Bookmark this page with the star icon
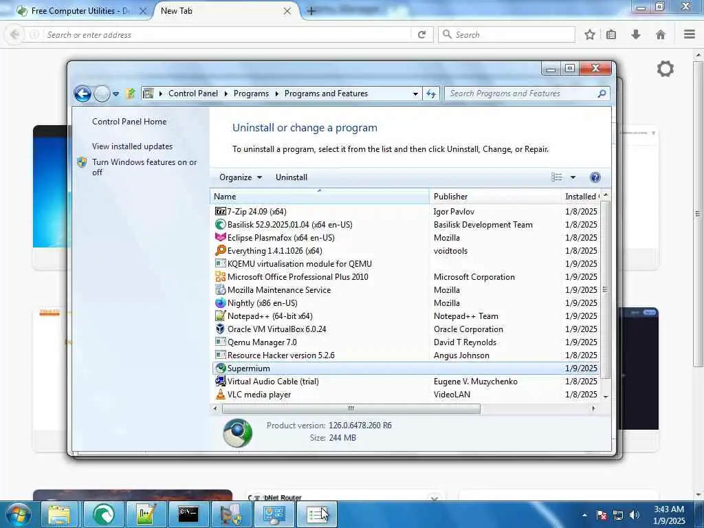This screenshot has width=704, height=528. tap(589, 34)
